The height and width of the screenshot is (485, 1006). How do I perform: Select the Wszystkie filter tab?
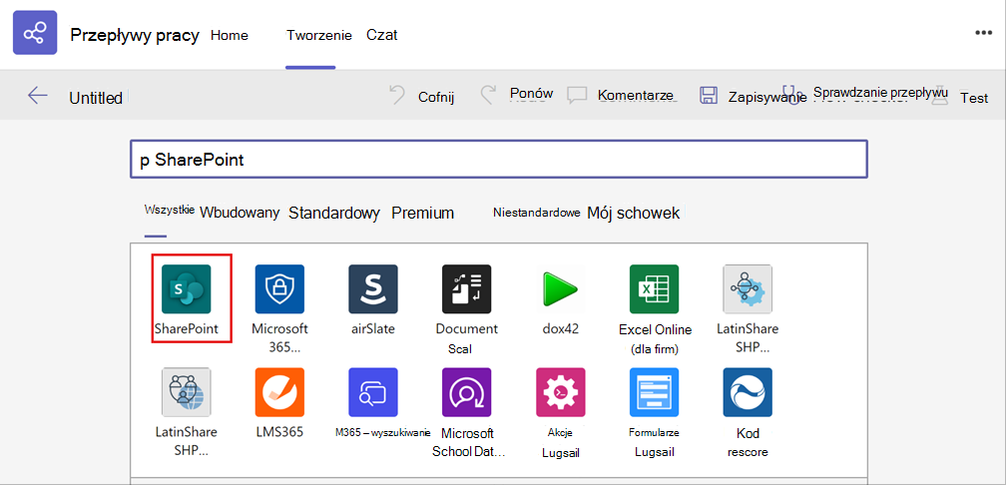(170, 210)
